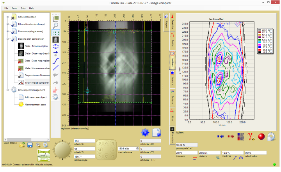Open the gear settings in the Isolines panel

point(271,137)
